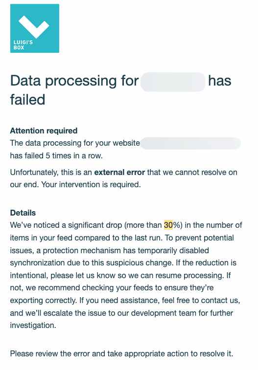
Task: Click the 'Attention required' subheading
Action: pos(44,131)
